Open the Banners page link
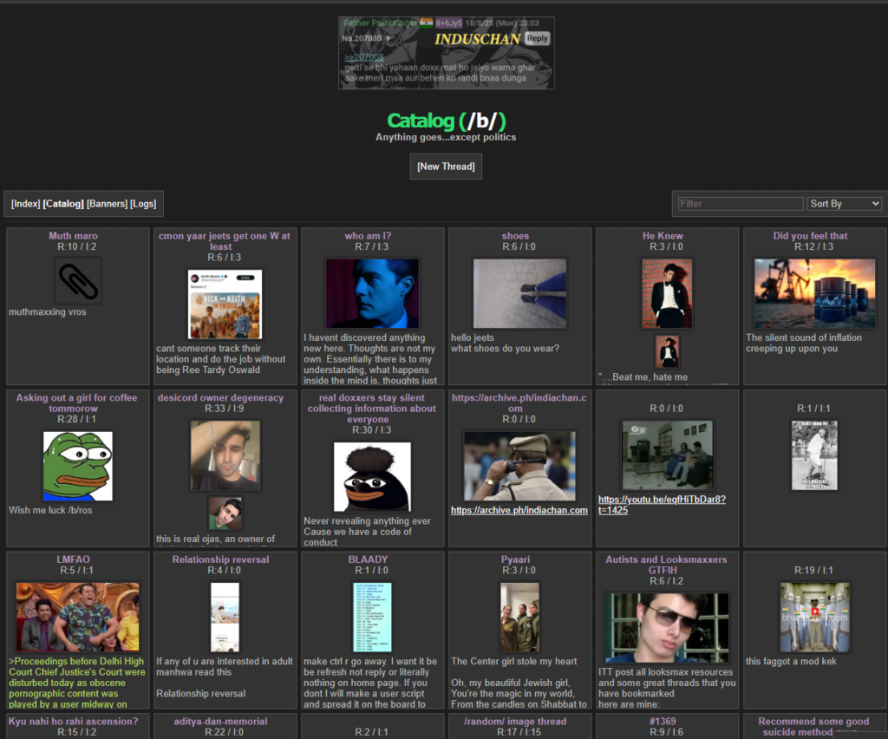This screenshot has height=739, width=888. pos(107,204)
